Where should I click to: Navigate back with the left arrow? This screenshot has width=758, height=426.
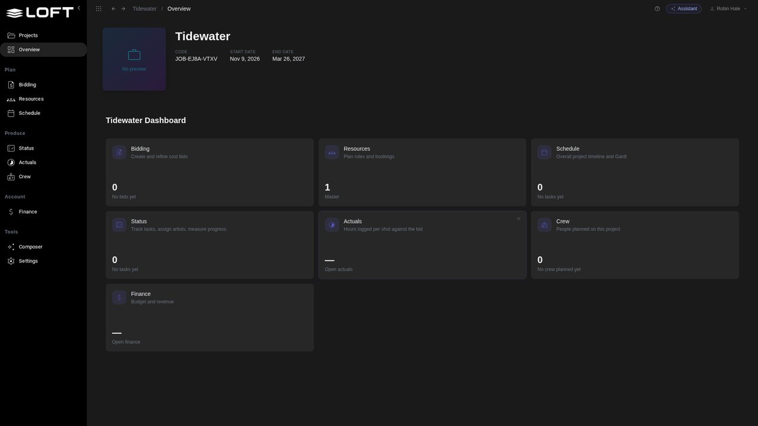coord(114,9)
